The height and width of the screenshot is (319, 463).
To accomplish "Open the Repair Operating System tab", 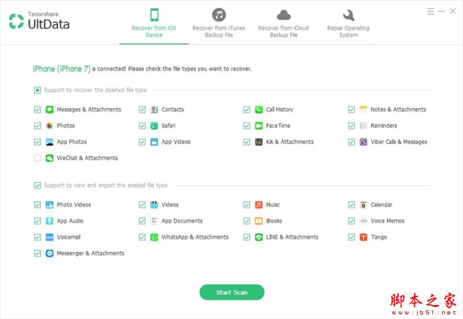I will (348, 24).
